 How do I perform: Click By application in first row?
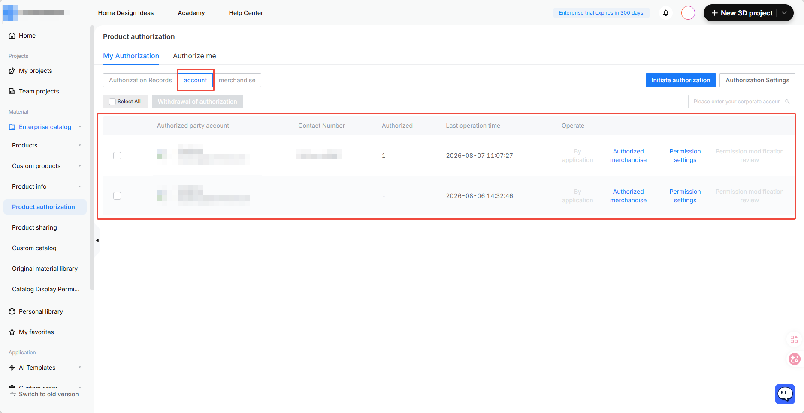coord(577,156)
